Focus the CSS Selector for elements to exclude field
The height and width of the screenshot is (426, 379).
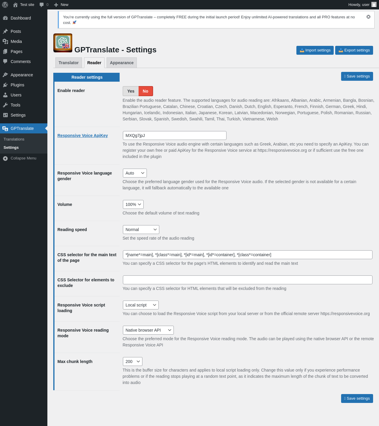tap(248, 280)
